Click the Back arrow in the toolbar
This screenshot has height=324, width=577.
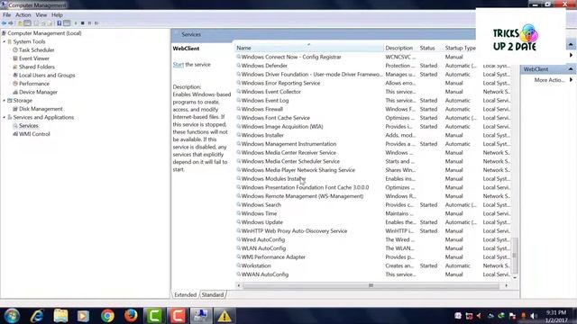(x=4, y=23)
